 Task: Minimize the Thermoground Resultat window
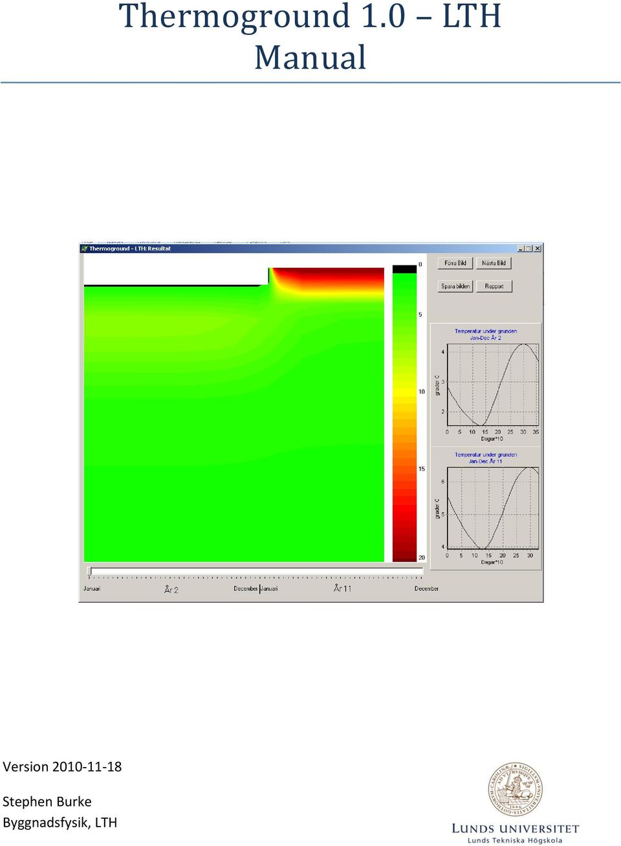click(x=521, y=249)
